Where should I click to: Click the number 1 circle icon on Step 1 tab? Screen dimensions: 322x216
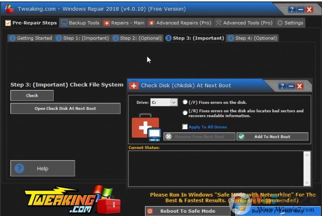click(59, 38)
